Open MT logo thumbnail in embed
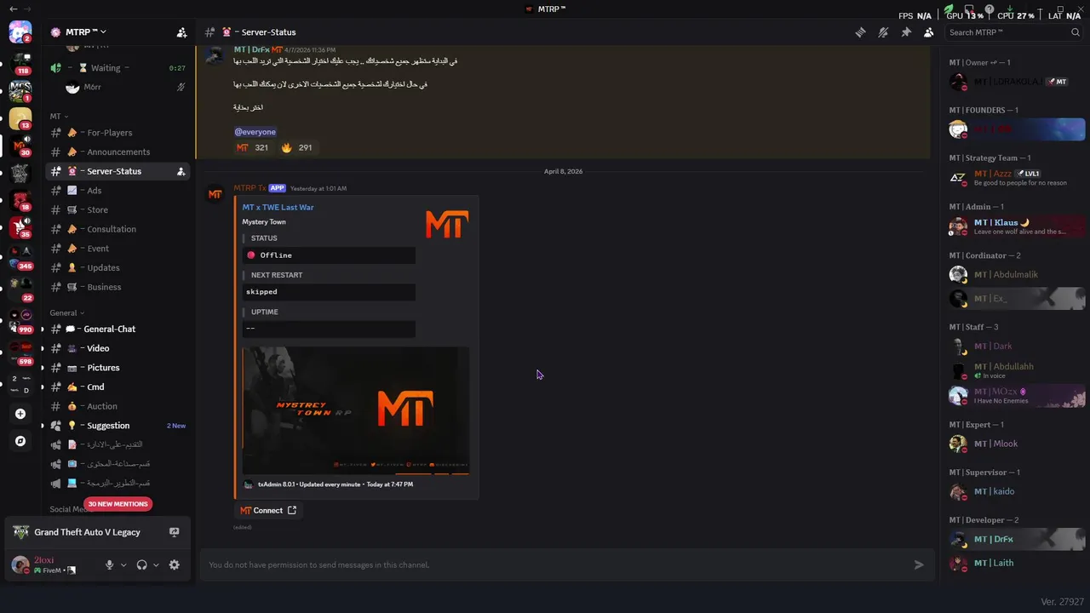Screen dimensions: 1090x613 (447, 225)
